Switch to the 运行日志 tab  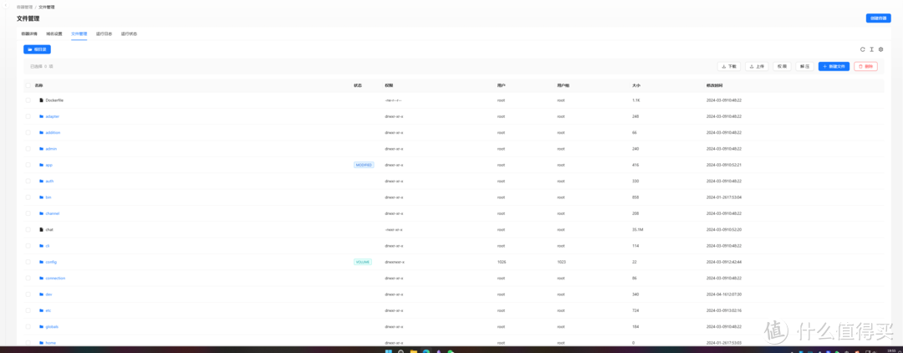pos(104,34)
